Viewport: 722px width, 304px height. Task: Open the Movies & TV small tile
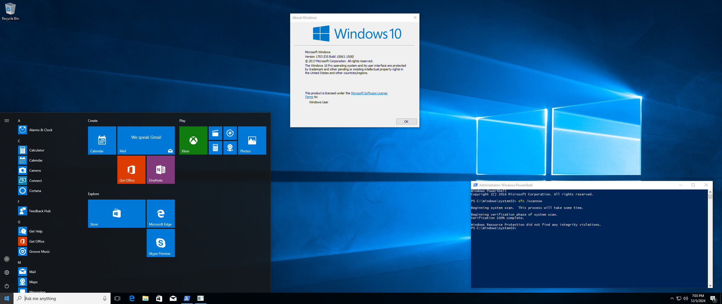(x=215, y=133)
